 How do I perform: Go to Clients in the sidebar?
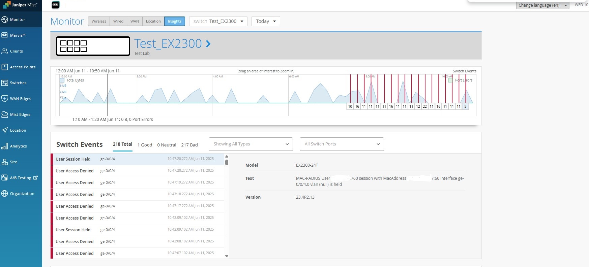[x=21, y=51]
